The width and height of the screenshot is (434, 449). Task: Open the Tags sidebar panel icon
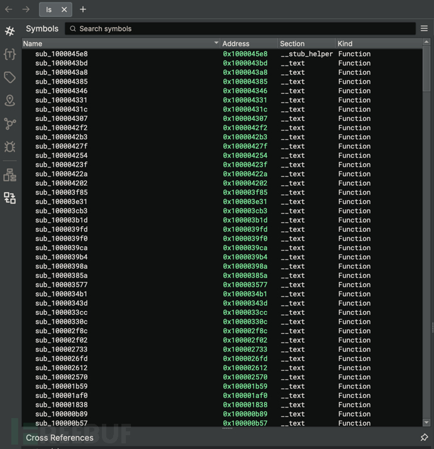9,77
